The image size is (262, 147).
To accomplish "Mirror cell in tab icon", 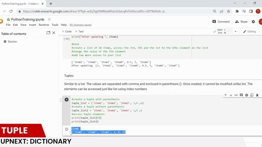I will click(x=252, y=95).
